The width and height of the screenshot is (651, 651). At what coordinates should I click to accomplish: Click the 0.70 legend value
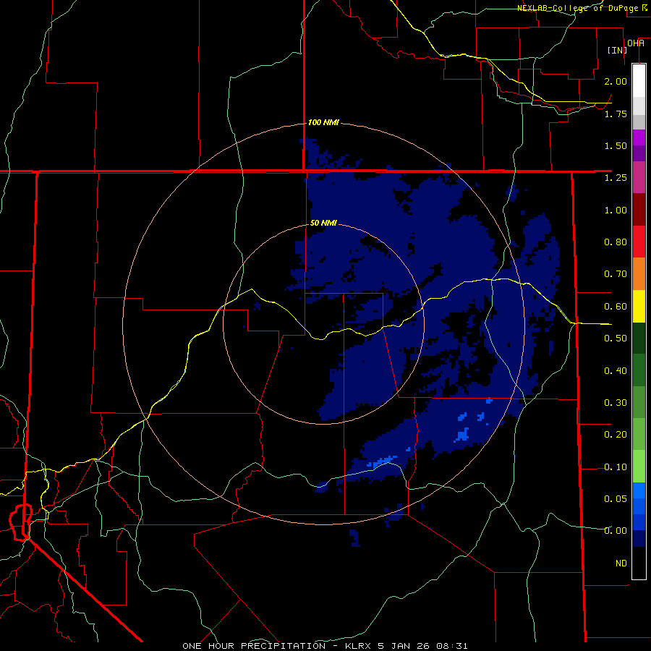point(616,274)
